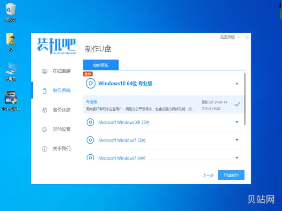Image resolution: width=282 pixels, height=211 pixels.
Task: Open the XU user folder icon
Action: point(11,42)
